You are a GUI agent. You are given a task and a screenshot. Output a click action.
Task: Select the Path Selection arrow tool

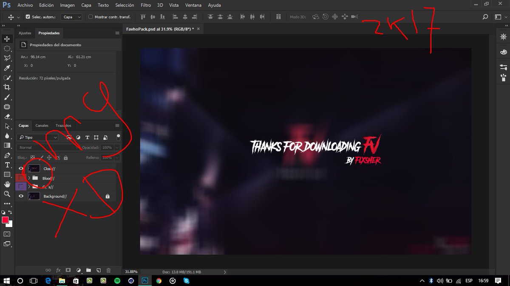[7, 126]
